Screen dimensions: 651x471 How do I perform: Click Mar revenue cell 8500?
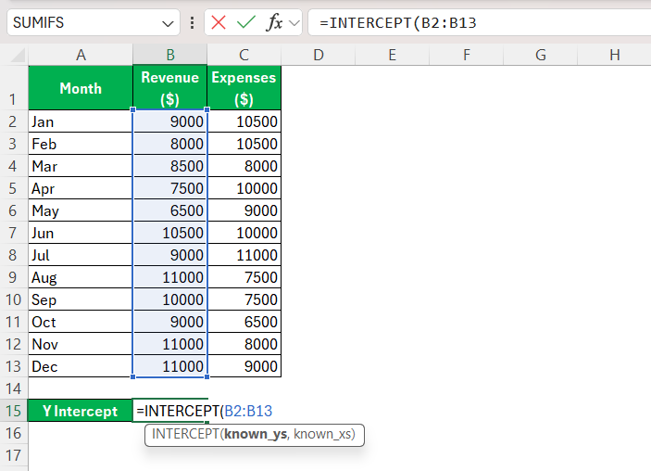pyautogui.click(x=169, y=166)
